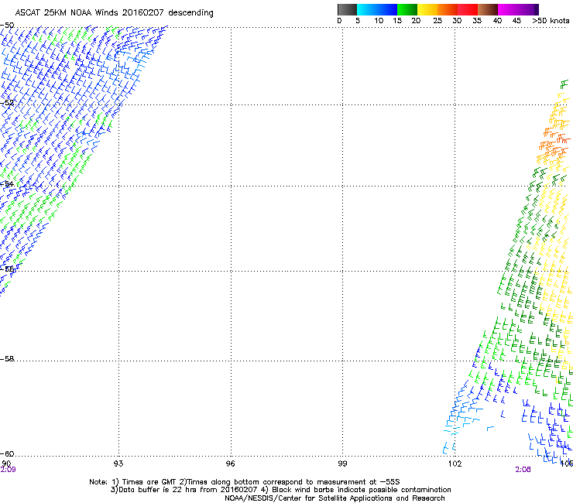This screenshot has width=573, height=503.
Task: Select the red 30–35 knots color bar segment
Action: point(468,9)
